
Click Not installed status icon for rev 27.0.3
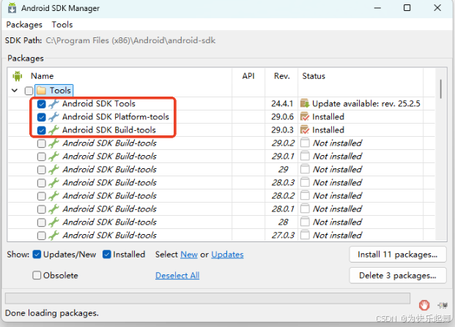click(x=305, y=235)
